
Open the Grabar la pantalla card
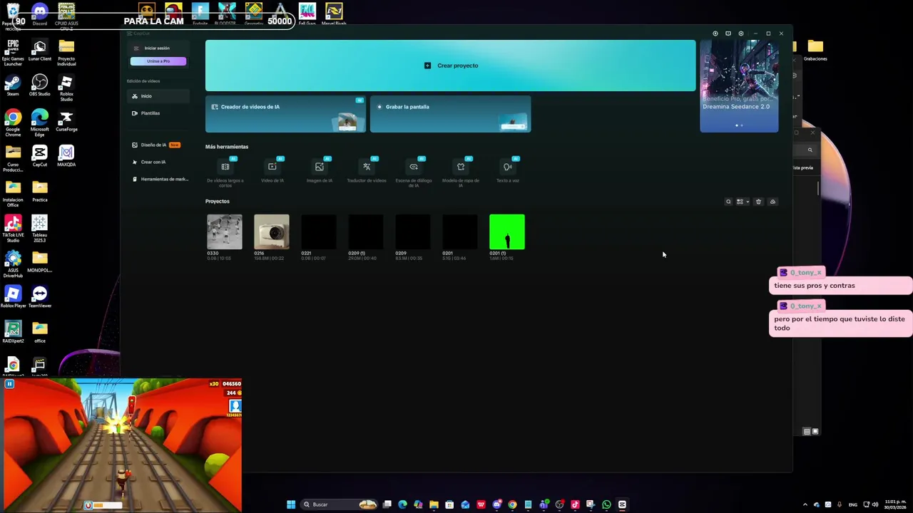[x=450, y=114]
